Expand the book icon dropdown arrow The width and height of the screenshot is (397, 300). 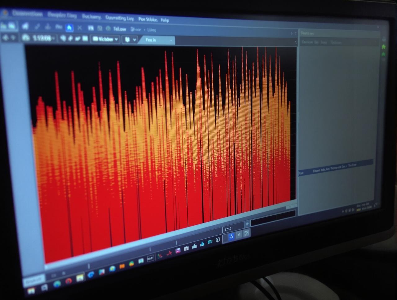(134, 40)
